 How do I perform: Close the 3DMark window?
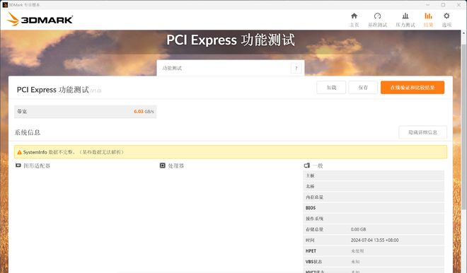[459, 5]
